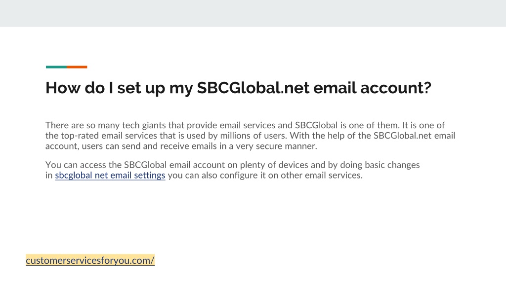Screen dimensions: 506x284
Task: Click 'How do I' at the heading start
Action: pos(80,88)
